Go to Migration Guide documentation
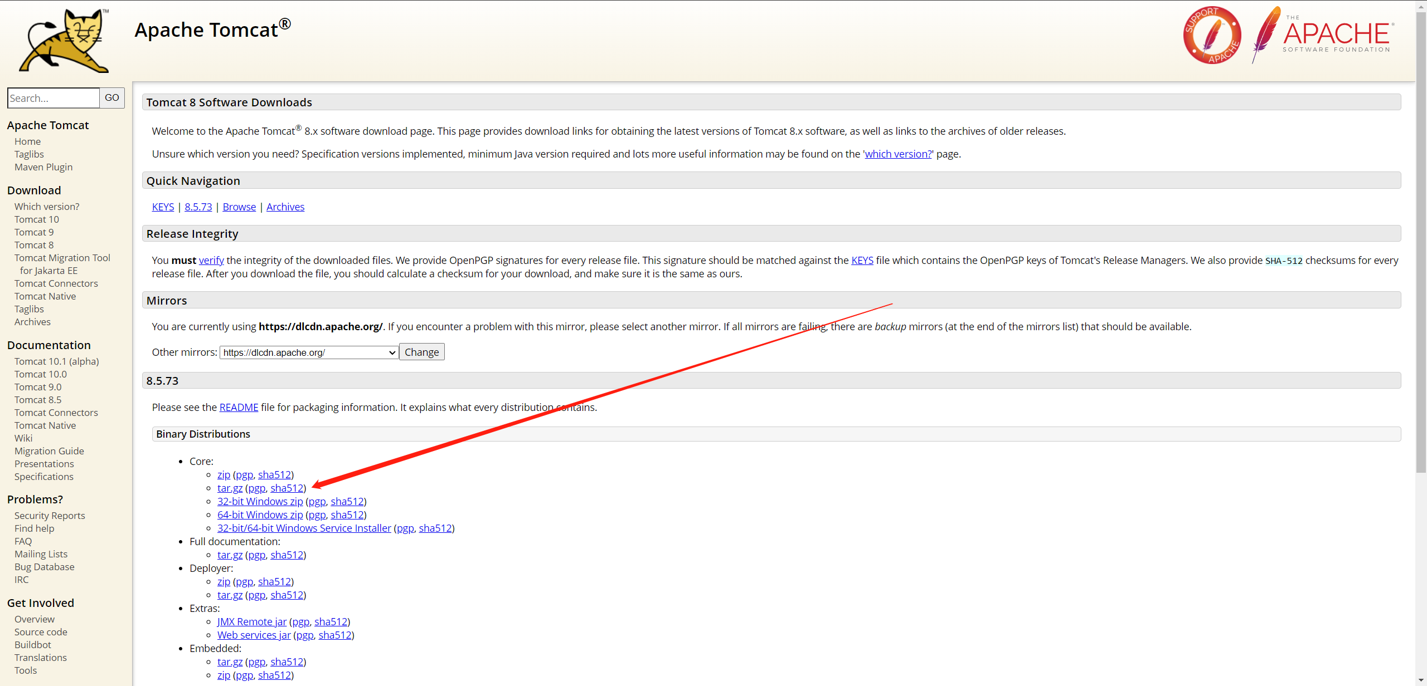1427x686 pixels. [x=49, y=451]
